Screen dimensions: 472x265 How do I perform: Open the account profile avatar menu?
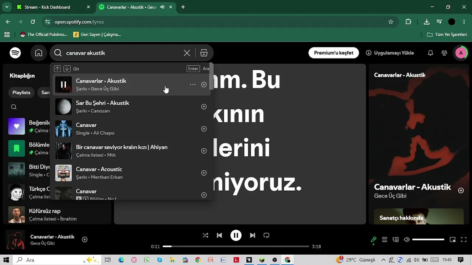461,53
